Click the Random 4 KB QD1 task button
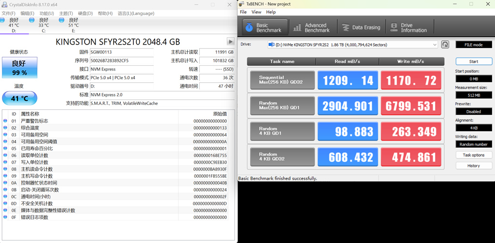 (x=282, y=131)
